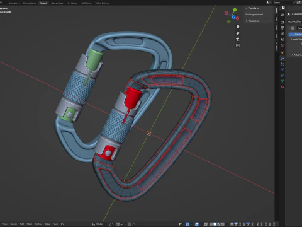Image resolution: width=302 pixels, height=227 pixels.
Task: Switch to the Compositing workspace tab
Action: (x=30, y=3)
